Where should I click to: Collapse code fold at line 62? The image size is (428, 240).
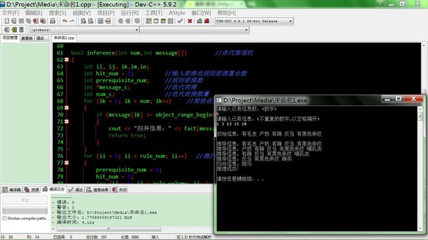(67, 60)
